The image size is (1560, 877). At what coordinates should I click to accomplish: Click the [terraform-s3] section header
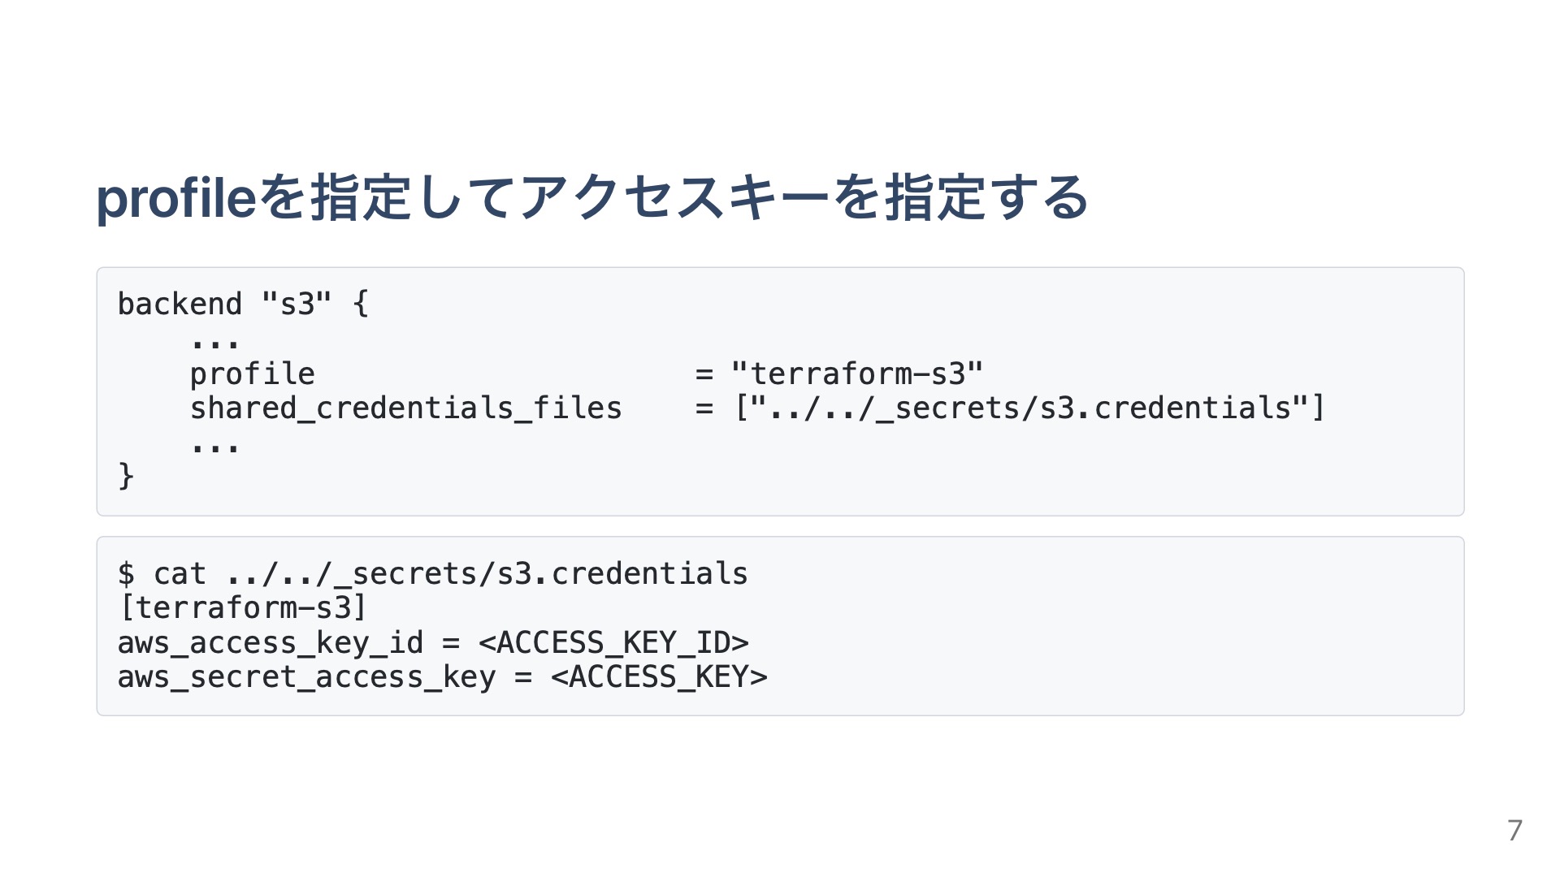click(x=242, y=608)
